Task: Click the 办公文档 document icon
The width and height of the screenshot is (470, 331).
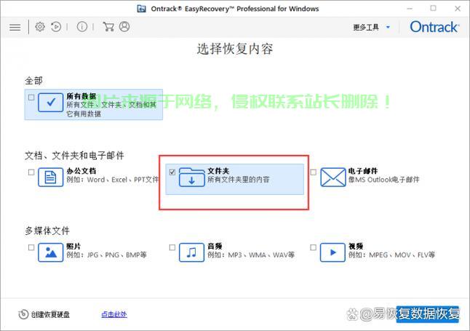Action: tap(51, 178)
